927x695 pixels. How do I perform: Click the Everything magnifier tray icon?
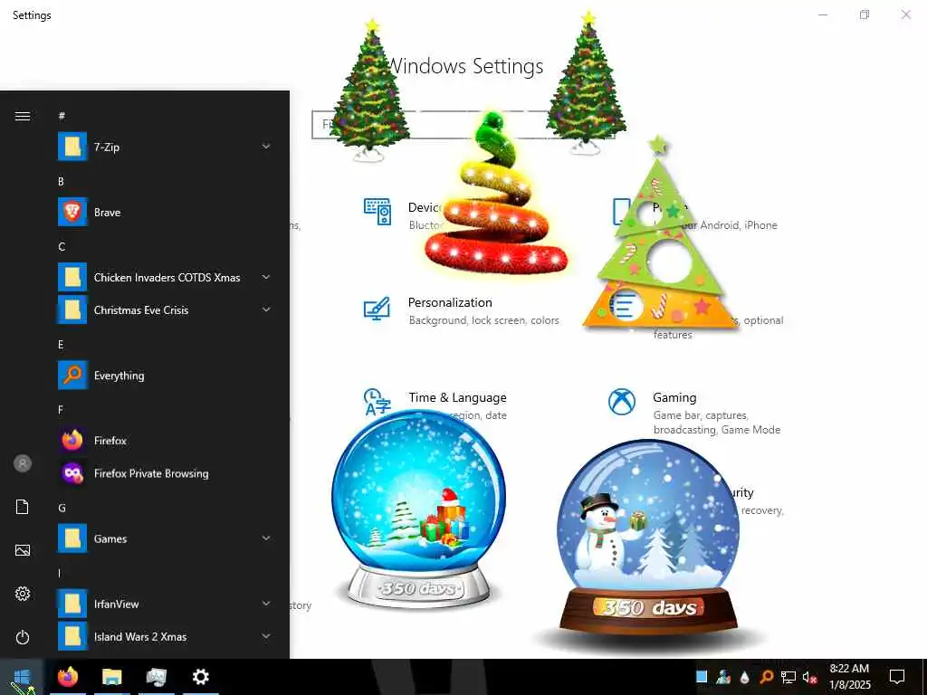(x=766, y=677)
